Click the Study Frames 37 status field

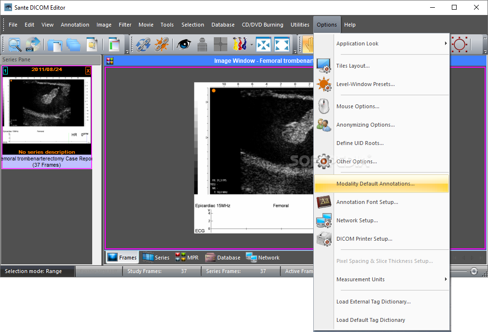click(161, 271)
